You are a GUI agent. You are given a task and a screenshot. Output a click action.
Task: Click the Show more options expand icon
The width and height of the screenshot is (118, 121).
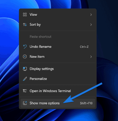pyautogui.click(x=25, y=103)
